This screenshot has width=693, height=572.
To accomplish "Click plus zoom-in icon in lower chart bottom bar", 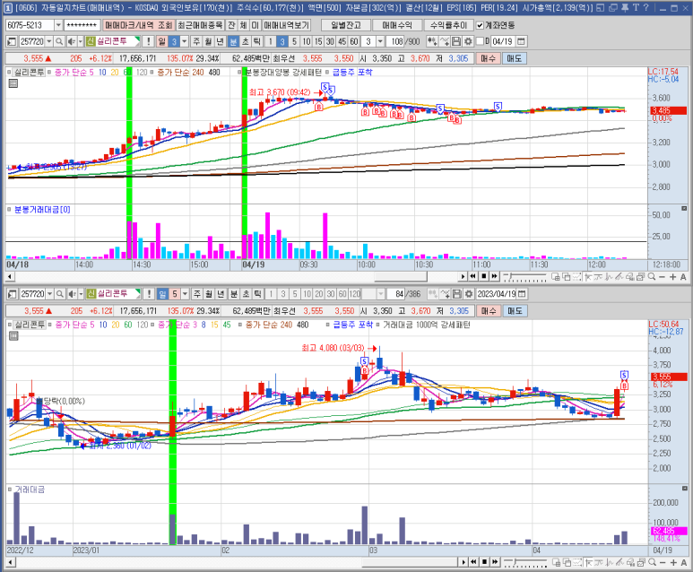I will pyautogui.click(x=673, y=562).
